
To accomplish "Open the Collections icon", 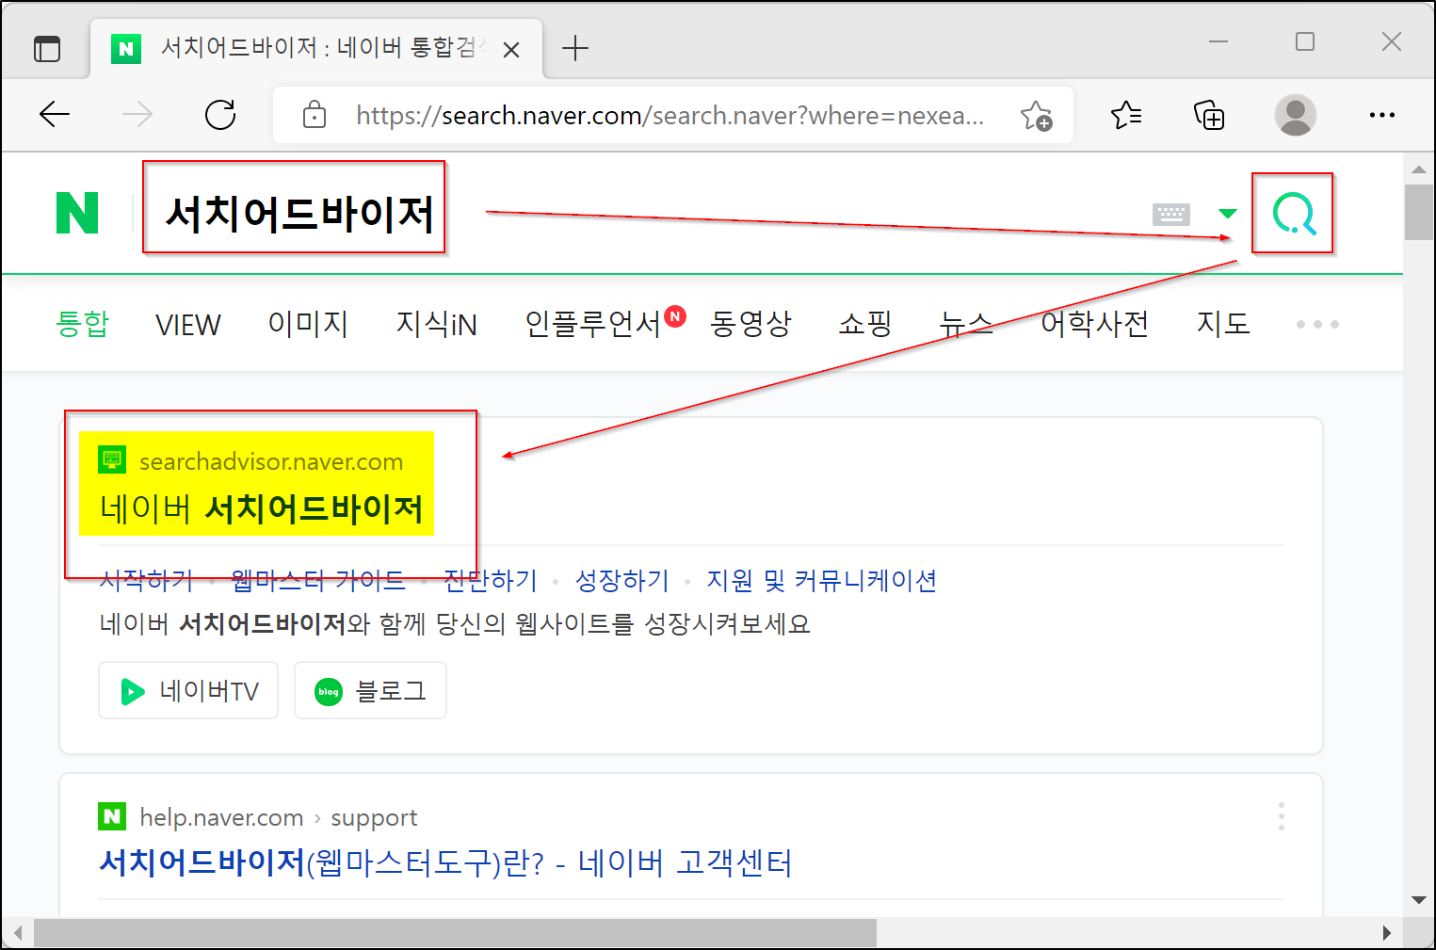I will tap(1209, 115).
